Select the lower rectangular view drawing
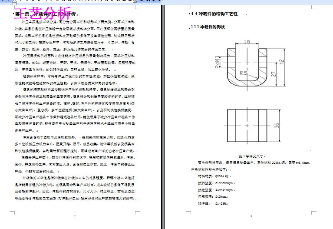Viewport: 333px width, 229px height. coord(247,126)
